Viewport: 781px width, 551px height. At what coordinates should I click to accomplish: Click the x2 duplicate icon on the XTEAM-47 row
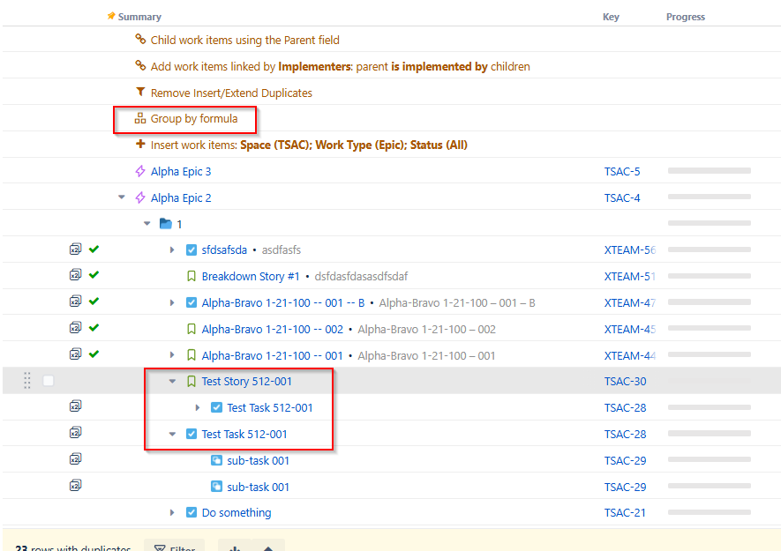(75, 302)
